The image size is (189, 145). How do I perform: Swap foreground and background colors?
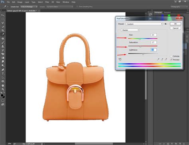(4, 92)
